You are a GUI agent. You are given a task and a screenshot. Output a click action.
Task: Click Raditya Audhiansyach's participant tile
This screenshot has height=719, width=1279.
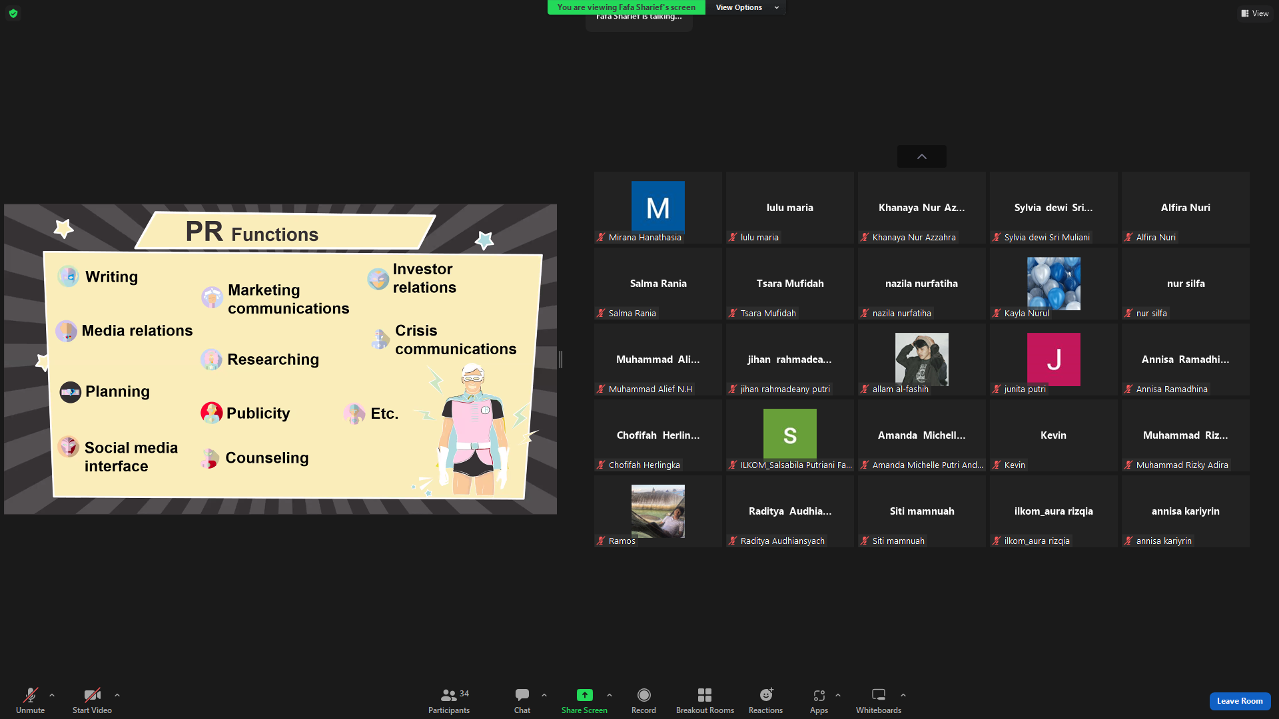(x=790, y=511)
